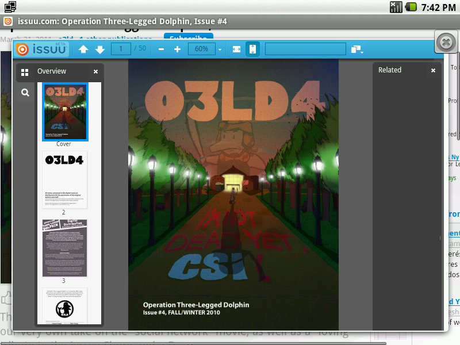The image size is (460, 345).
Task: Click the Related panel header
Action: [x=390, y=70]
